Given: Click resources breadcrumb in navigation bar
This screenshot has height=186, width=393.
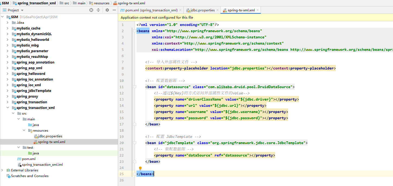Looking at the screenshot, I should tap(102, 3).
